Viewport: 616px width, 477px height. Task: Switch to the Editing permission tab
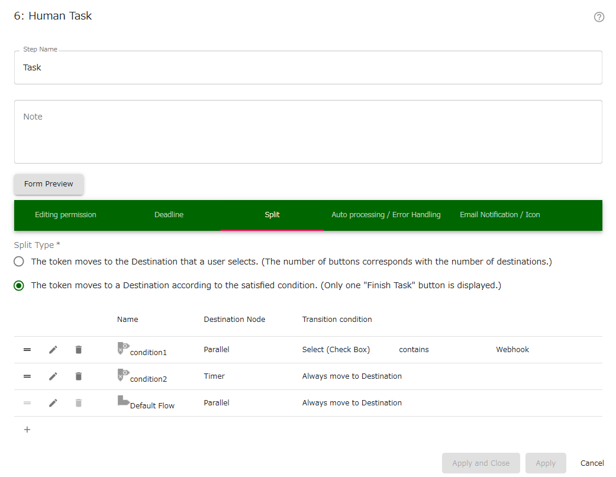(x=65, y=215)
